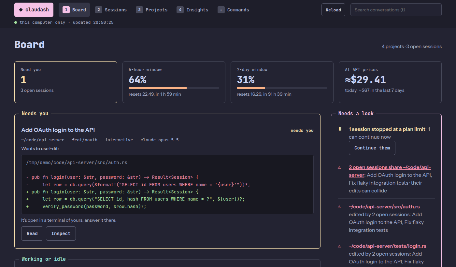Open the ~/code/api-server/tests/login.rs link
The image size is (456, 267).
click(387, 246)
